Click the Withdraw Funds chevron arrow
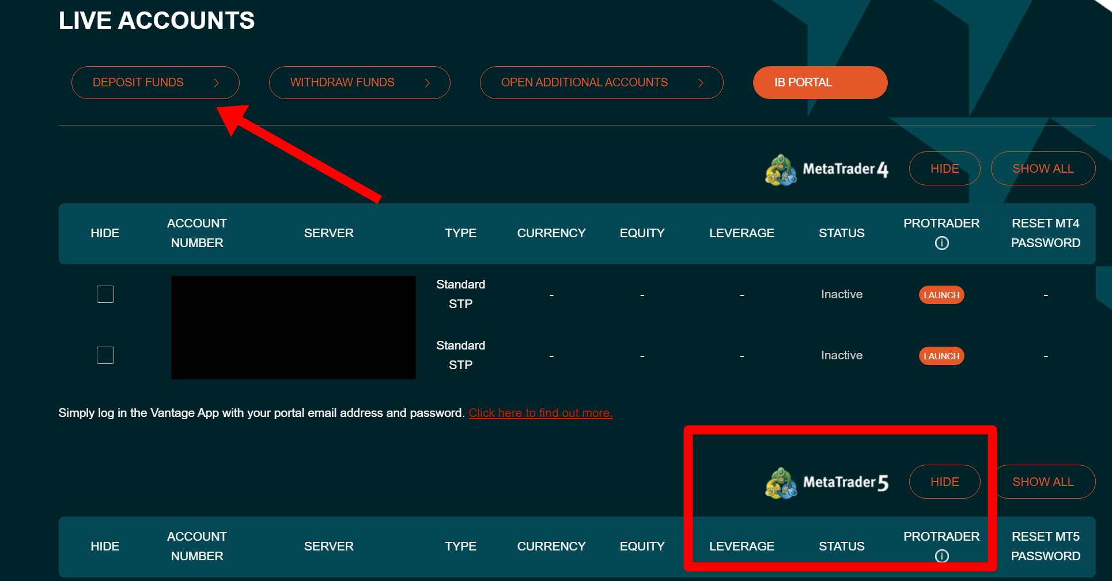 click(428, 83)
